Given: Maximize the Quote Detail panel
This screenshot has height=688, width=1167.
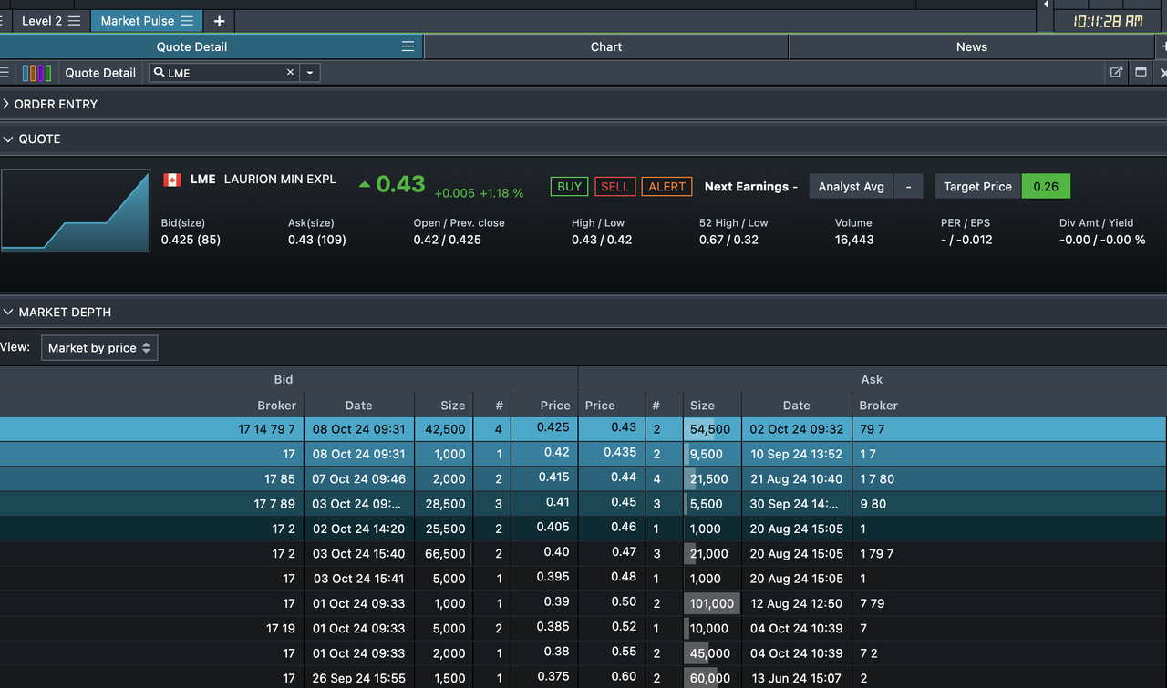Looking at the screenshot, I should (1141, 72).
